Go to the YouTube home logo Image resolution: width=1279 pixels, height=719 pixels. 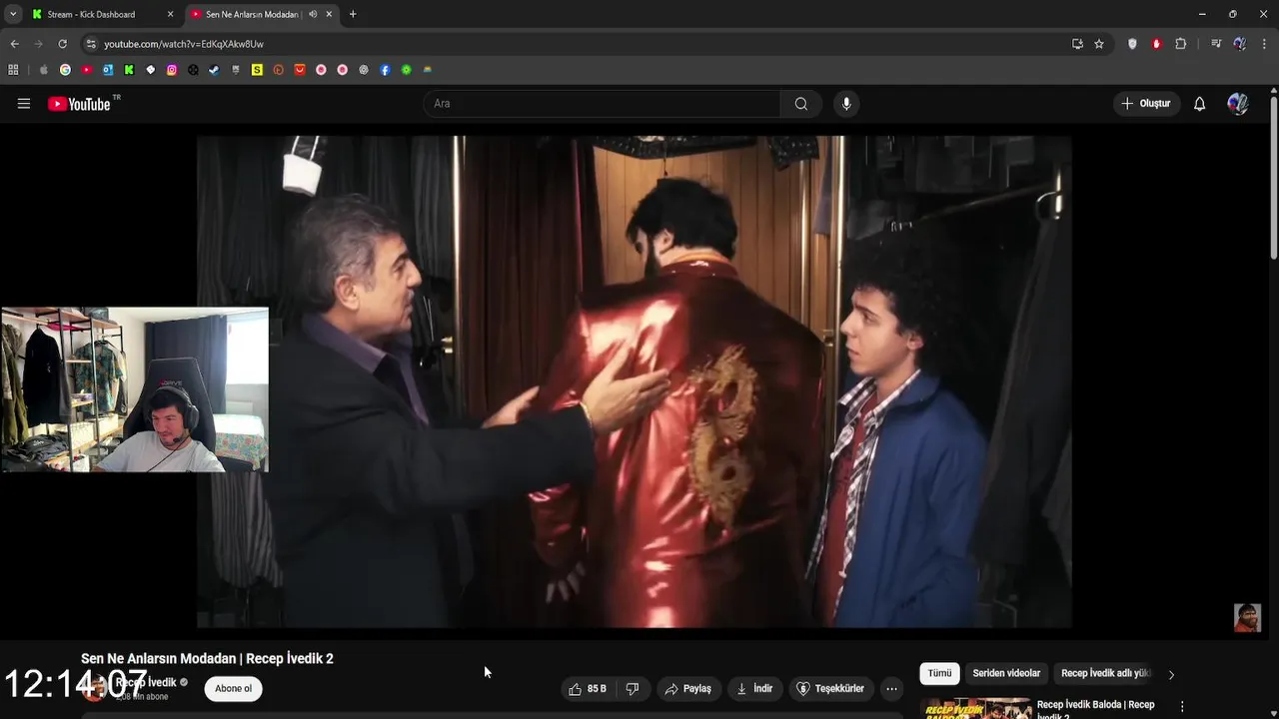(79, 104)
